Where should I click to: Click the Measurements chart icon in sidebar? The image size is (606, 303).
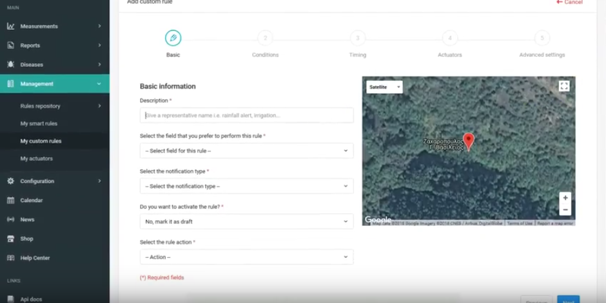coord(11,26)
